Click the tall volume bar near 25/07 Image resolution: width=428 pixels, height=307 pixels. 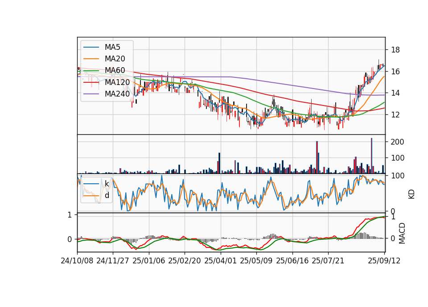[x=317, y=157]
